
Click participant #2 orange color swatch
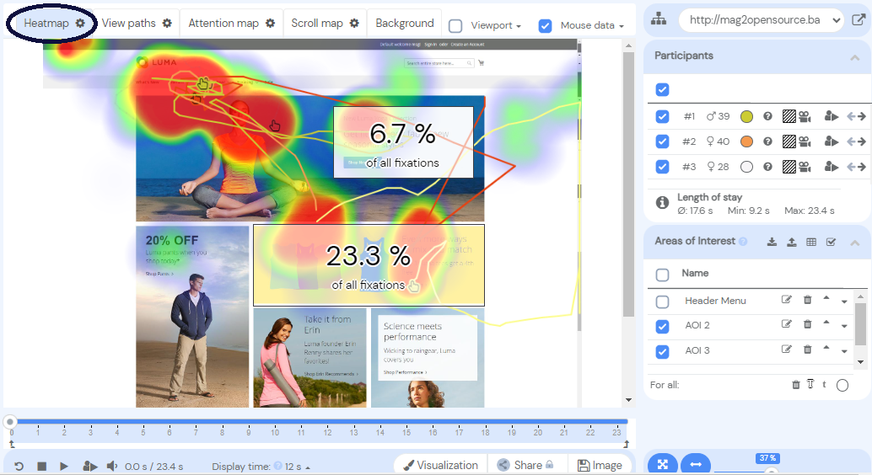click(746, 141)
